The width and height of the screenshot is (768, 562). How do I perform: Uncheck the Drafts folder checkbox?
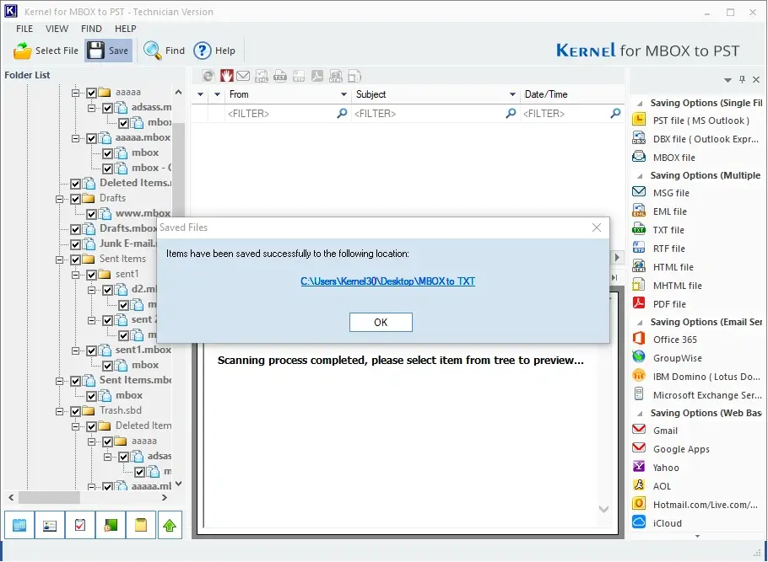[75, 199]
